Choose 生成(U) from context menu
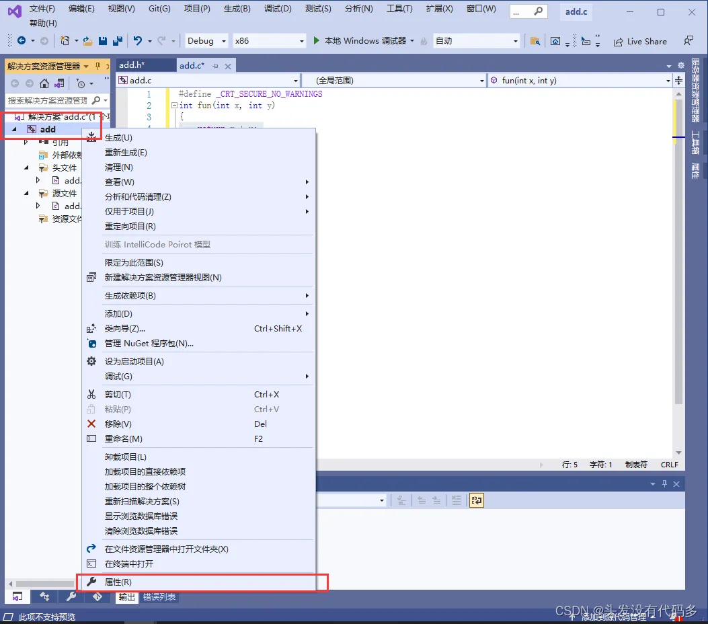The height and width of the screenshot is (624, 708). [x=198, y=137]
